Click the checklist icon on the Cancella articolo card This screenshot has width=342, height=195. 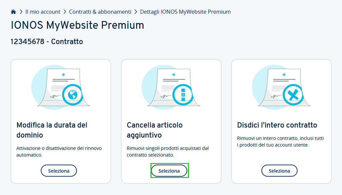pyautogui.click(x=183, y=95)
